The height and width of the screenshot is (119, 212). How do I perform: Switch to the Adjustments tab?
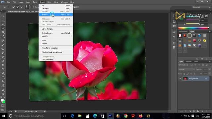183,32
